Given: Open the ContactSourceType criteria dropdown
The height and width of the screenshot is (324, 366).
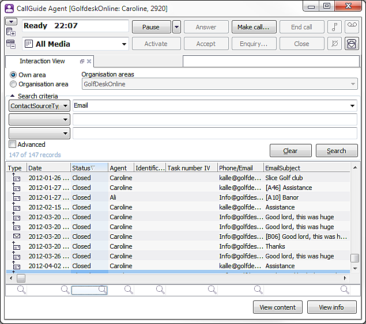Looking at the screenshot, I should click(39, 106).
